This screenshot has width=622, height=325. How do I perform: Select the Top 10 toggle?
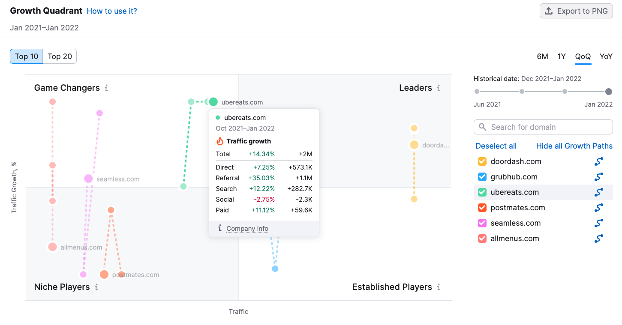pyautogui.click(x=27, y=57)
